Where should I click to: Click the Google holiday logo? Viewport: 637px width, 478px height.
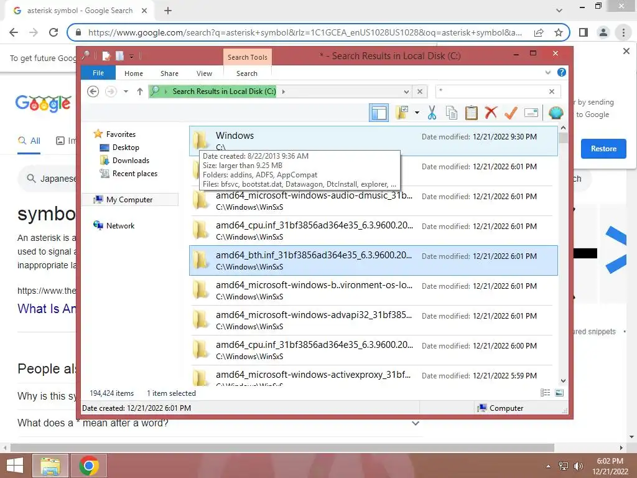(x=43, y=103)
